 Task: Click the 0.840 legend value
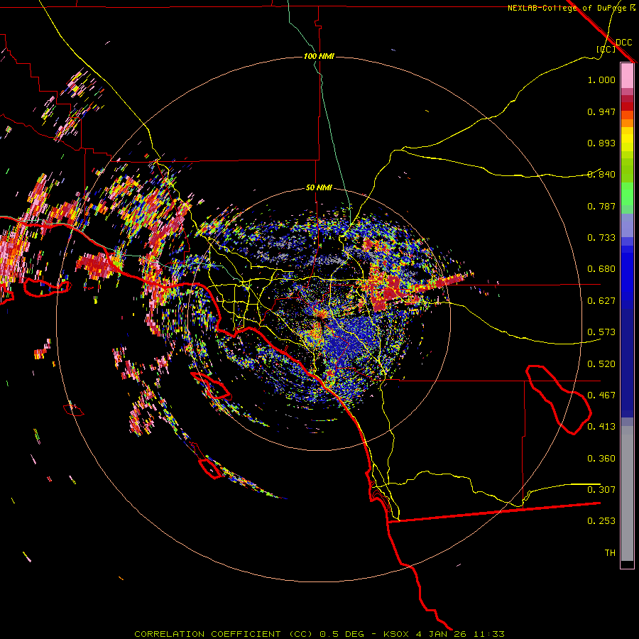click(601, 175)
